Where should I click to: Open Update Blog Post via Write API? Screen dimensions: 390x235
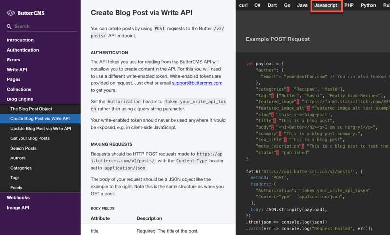point(40,129)
